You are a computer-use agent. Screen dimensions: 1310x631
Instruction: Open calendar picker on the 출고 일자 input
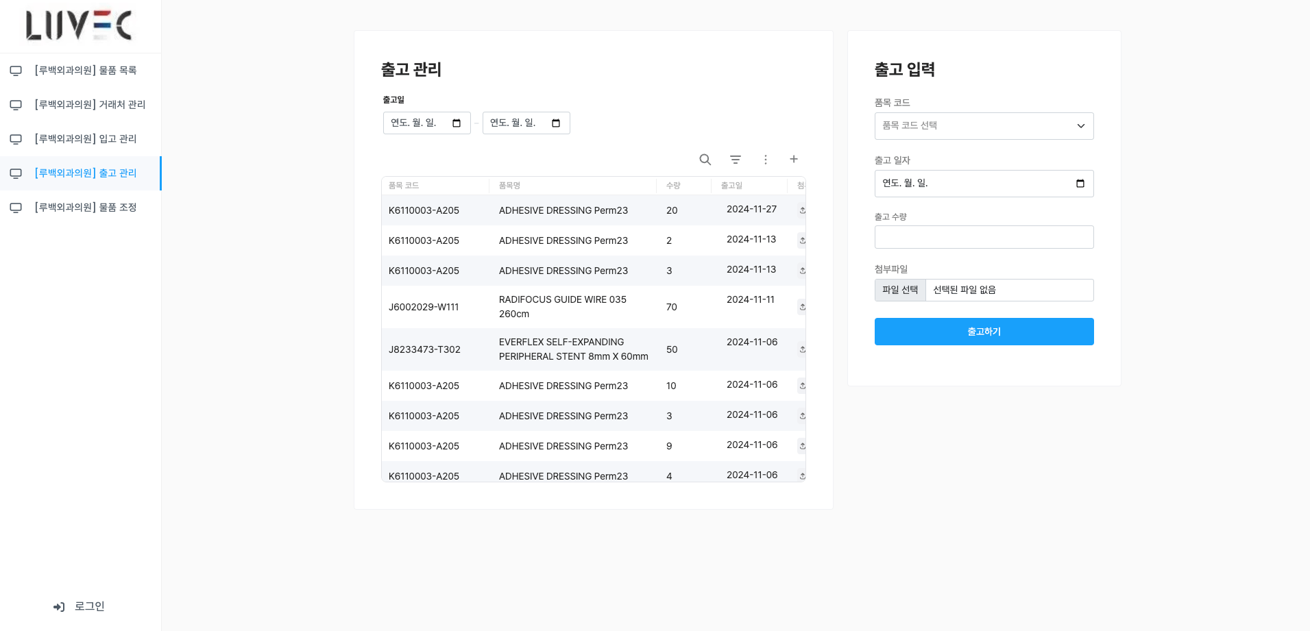pos(1080,184)
